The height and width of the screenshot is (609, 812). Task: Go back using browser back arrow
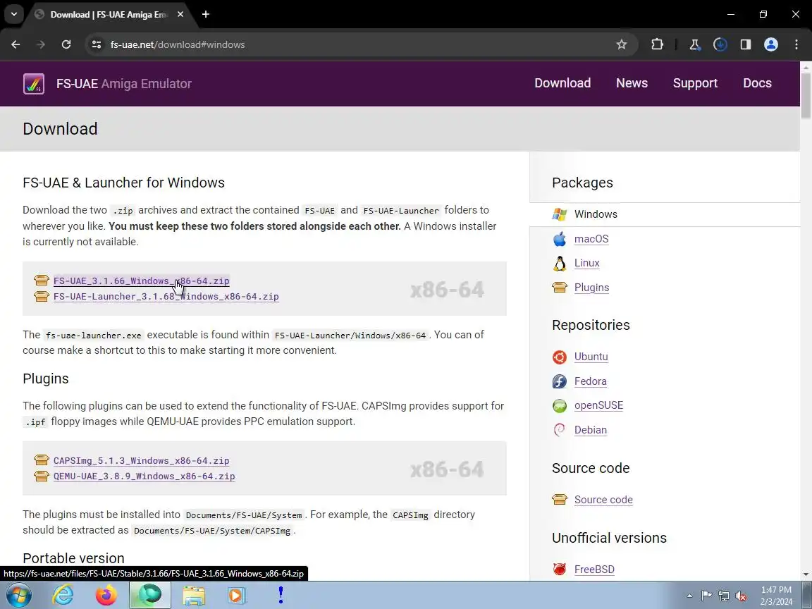(x=16, y=44)
